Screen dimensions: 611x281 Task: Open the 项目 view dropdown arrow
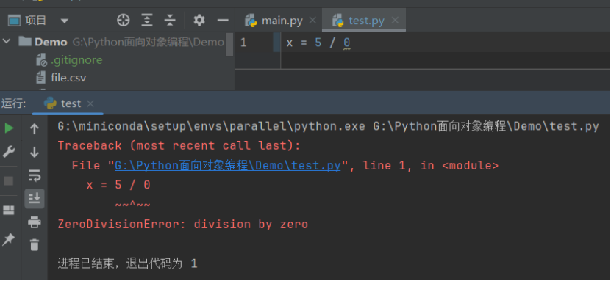(65, 21)
